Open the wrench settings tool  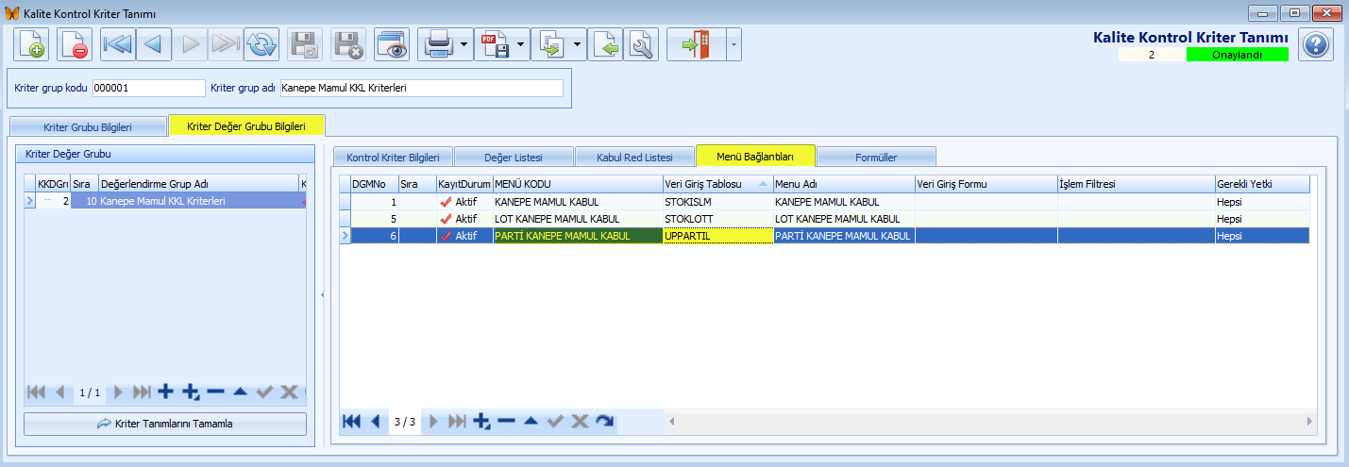[641, 44]
